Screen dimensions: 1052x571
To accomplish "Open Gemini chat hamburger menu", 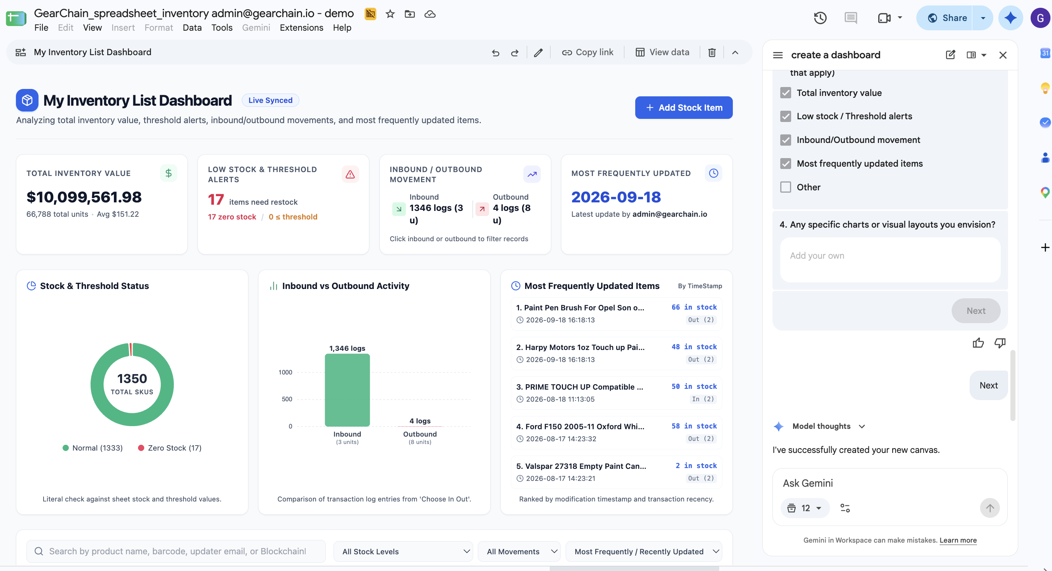I will (x=778, y=55).
